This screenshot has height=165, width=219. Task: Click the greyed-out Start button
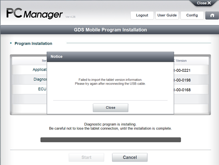[86, 157]
